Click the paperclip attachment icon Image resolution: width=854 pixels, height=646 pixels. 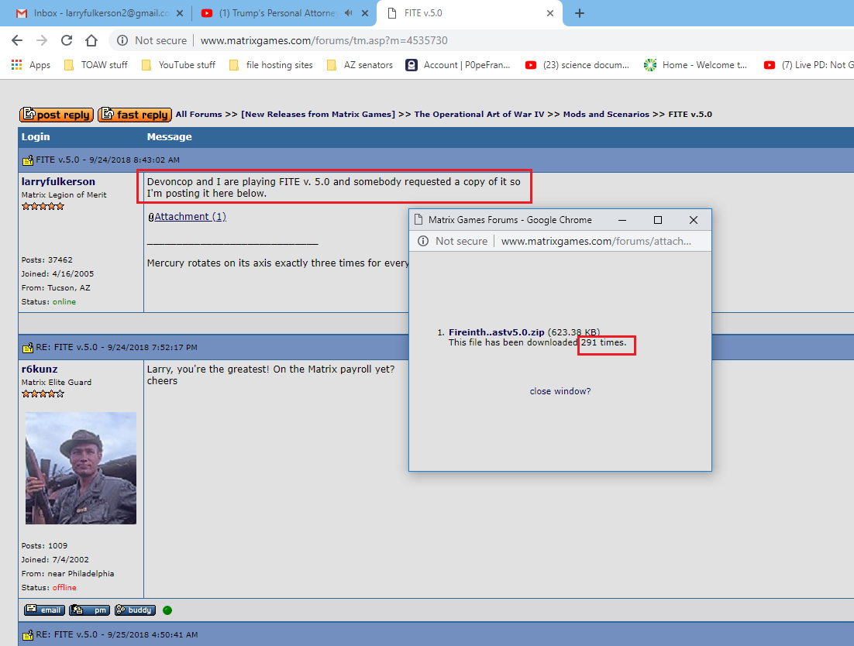tap(151, 217)
